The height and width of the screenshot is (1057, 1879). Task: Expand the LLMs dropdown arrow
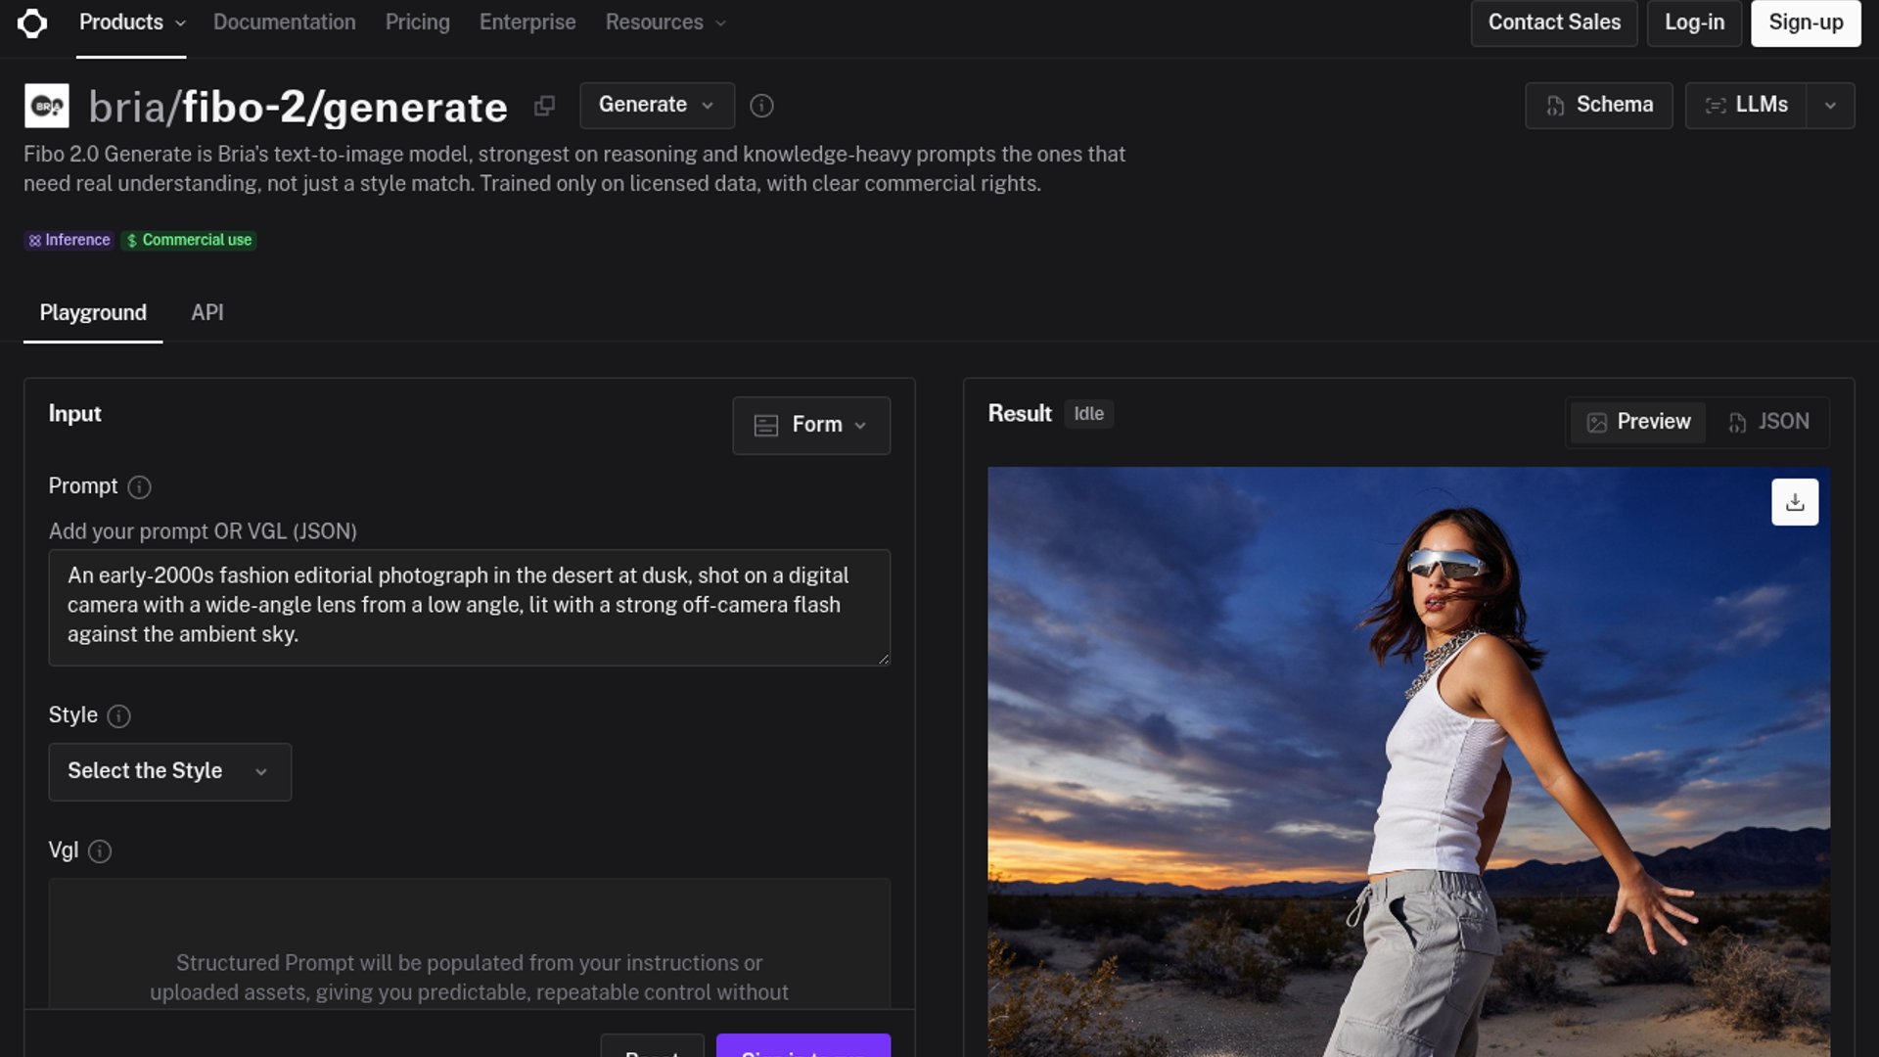pos(1830,106)
